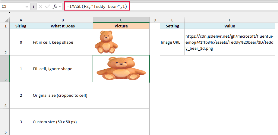This screenshot has height=135, width=278.
Task: Select column D header
Action: (155, 20)
